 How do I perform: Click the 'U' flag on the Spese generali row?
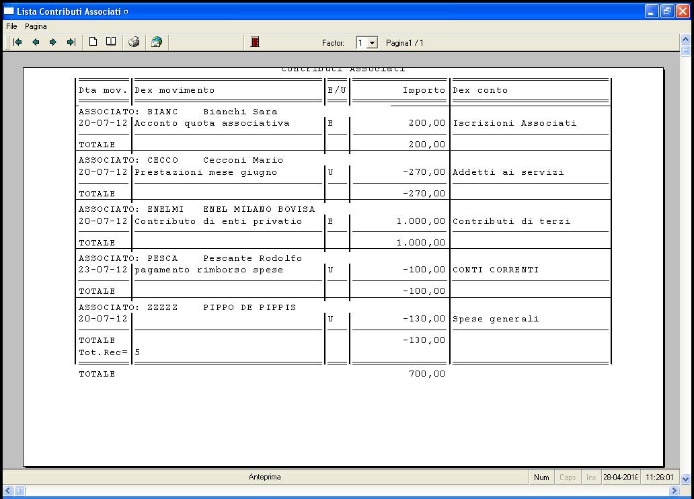point(330,319)
